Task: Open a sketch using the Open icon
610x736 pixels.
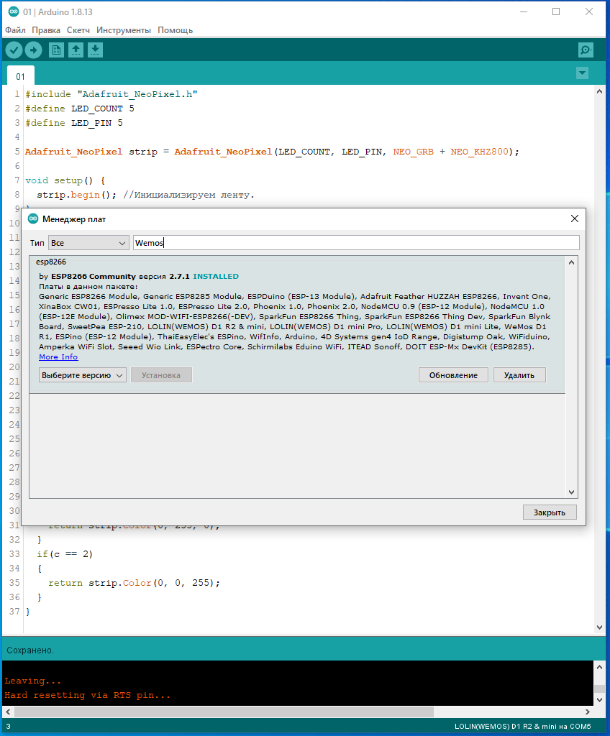Action: 76,50
